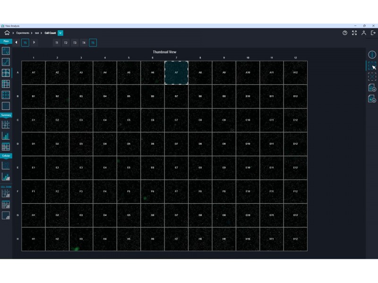
Task: Expand the Cell Count dropdown arrow
Action: (60, 33)
